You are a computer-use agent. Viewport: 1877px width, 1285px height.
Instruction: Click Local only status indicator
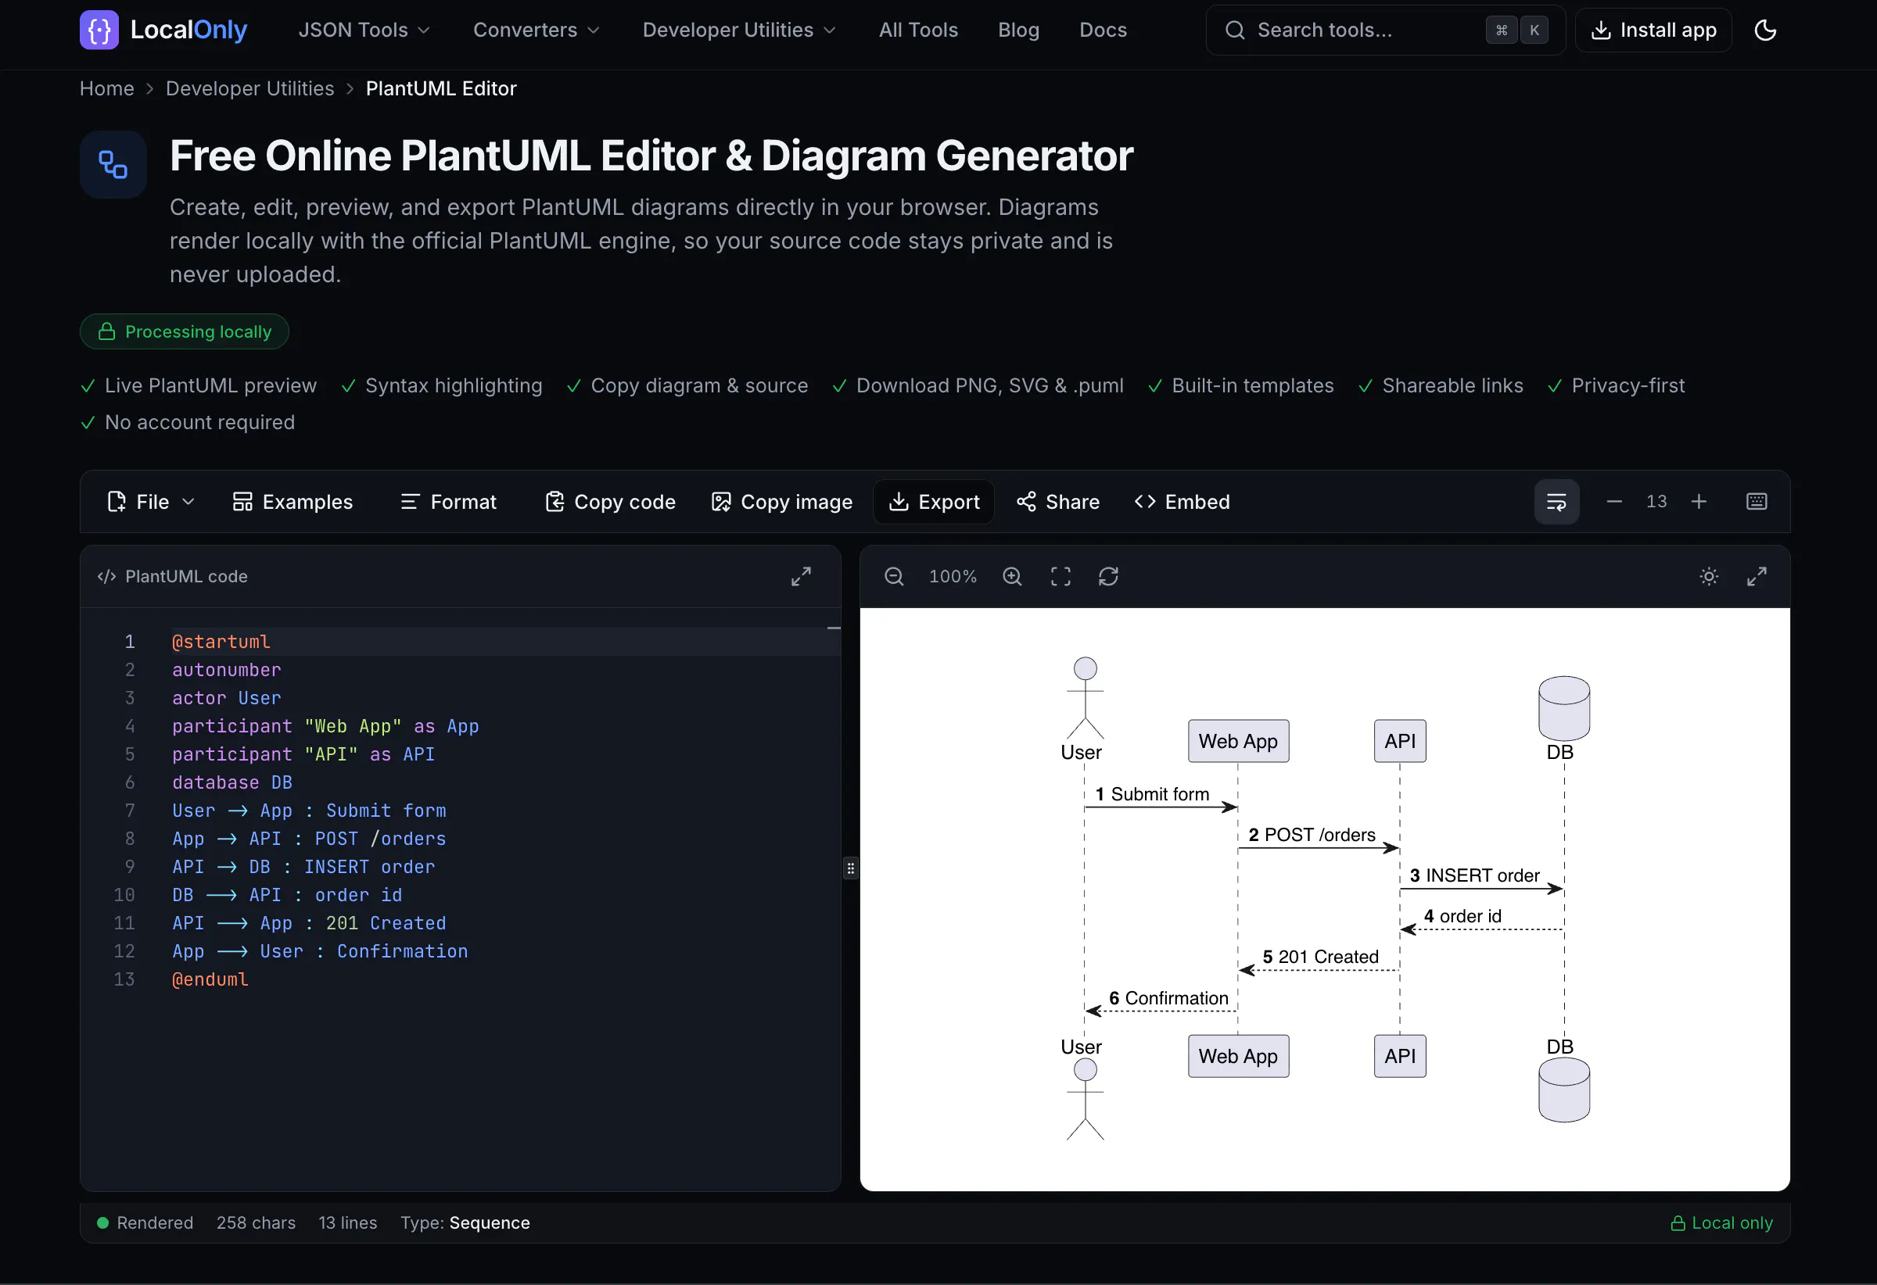coord(1722,1222)
